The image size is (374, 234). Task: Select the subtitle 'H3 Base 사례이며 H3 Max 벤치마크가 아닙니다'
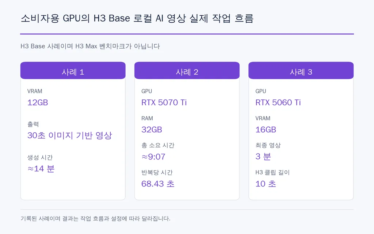pyautogui.click(x=90, y=46)
